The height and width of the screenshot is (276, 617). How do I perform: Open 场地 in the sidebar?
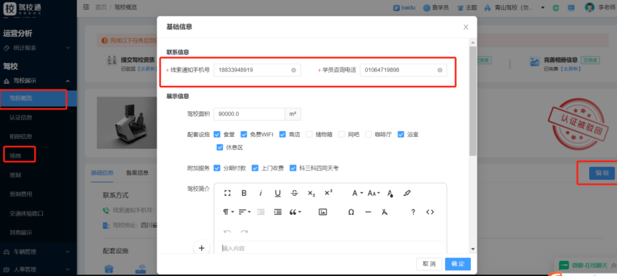coord(15,156)
